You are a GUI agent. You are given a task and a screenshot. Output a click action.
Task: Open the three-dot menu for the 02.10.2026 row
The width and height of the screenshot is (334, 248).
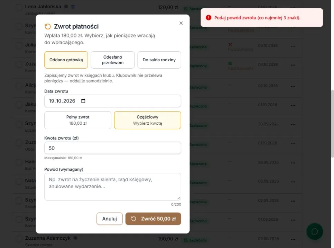[x=293, y=87]
